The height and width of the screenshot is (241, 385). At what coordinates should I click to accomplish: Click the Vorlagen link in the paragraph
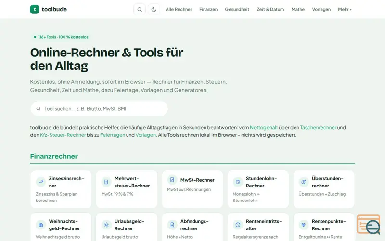[146, 135]
